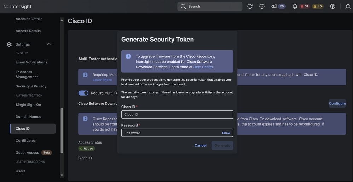Open Single Sign-On settings
353x182 pixels.
(x=28, y=104)
